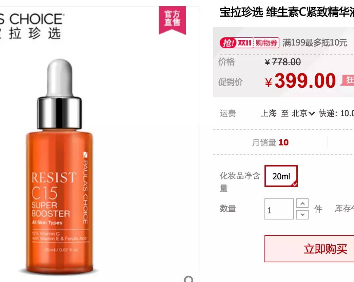Click the quantity input field
354x282 pixels.
click(x=279, y=209)
